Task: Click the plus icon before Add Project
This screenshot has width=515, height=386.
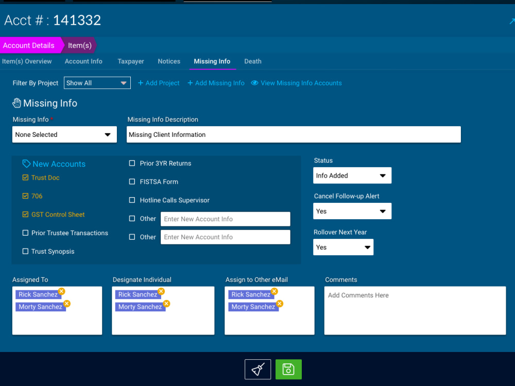Action: tap(140, 83)
